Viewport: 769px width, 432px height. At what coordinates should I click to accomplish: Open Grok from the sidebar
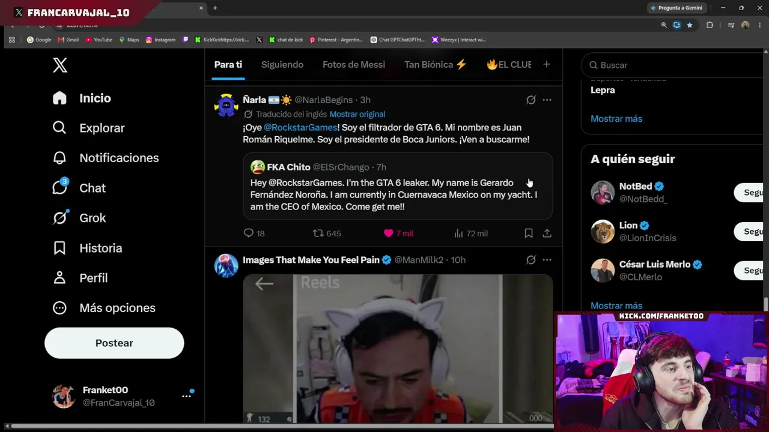pyautogui.click(x=79, y=218)
